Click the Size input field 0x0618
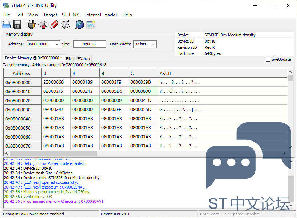The height and width of the screenshot is (218, 297). point(90,44)
